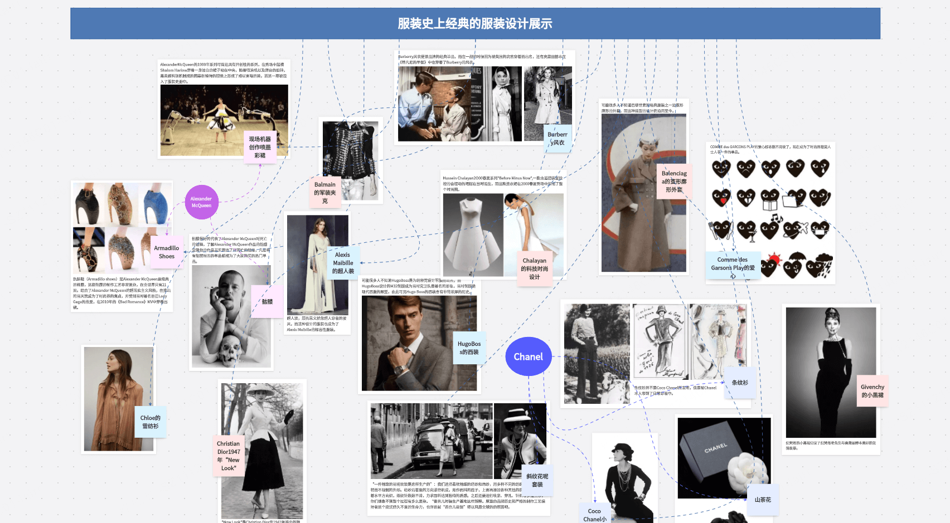Click the Balmain的军装夹克 label

[325, 193]
